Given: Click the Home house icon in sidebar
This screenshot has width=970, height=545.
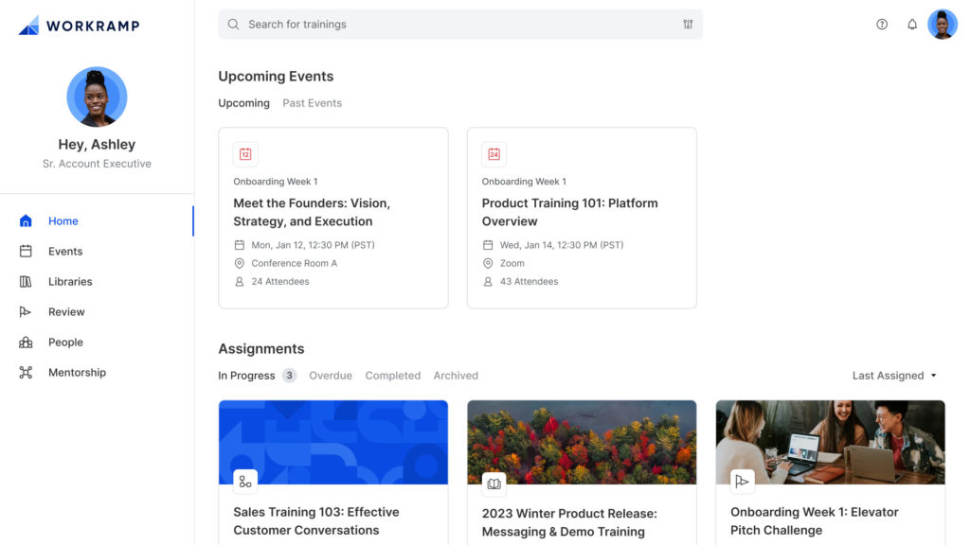Looking at the screenshot, I should (x=26, y=220).
